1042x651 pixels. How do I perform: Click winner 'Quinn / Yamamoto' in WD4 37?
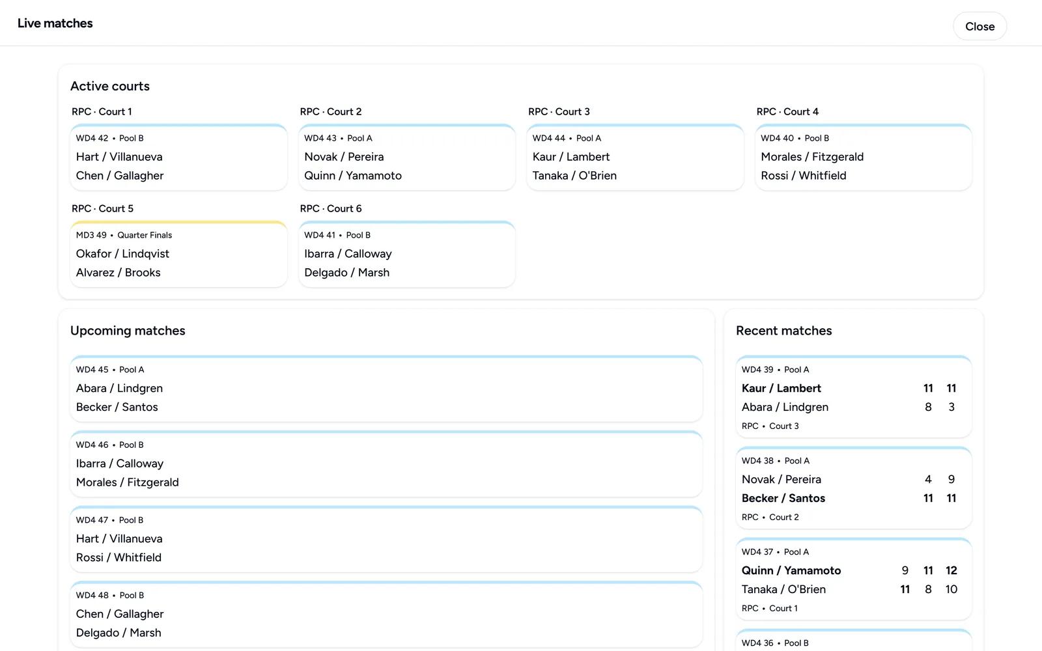tap(791, 571)
